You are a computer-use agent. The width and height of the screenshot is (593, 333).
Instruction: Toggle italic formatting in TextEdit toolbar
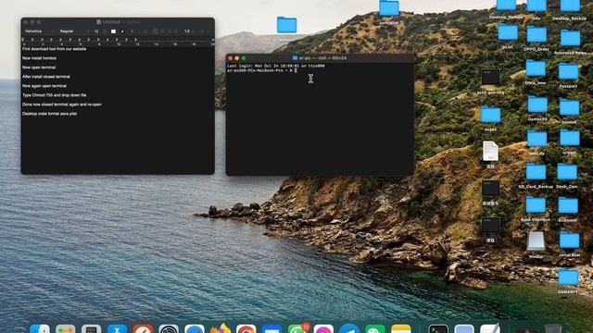coord(138,31)
